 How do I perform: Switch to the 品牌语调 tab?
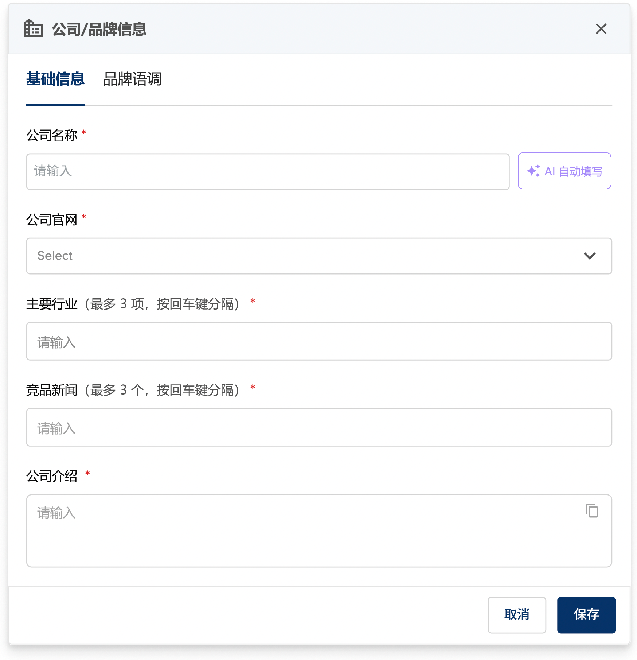pyautogui.click(x=132, y=79)
